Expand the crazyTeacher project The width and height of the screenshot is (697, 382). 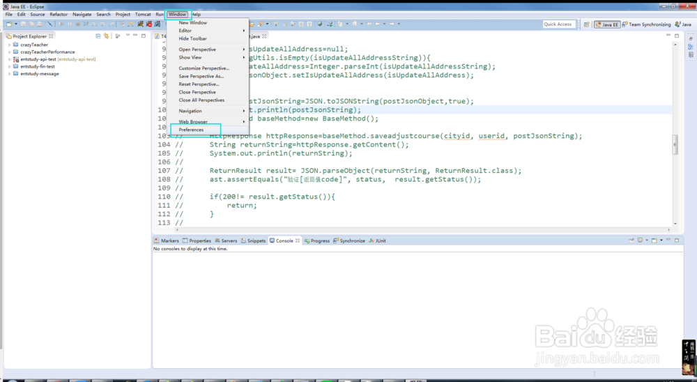click(x=9, y=45)
